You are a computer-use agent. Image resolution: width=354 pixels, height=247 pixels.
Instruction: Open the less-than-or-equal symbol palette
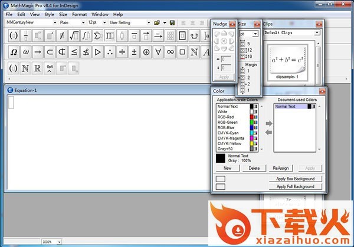(x=74, y=52)
